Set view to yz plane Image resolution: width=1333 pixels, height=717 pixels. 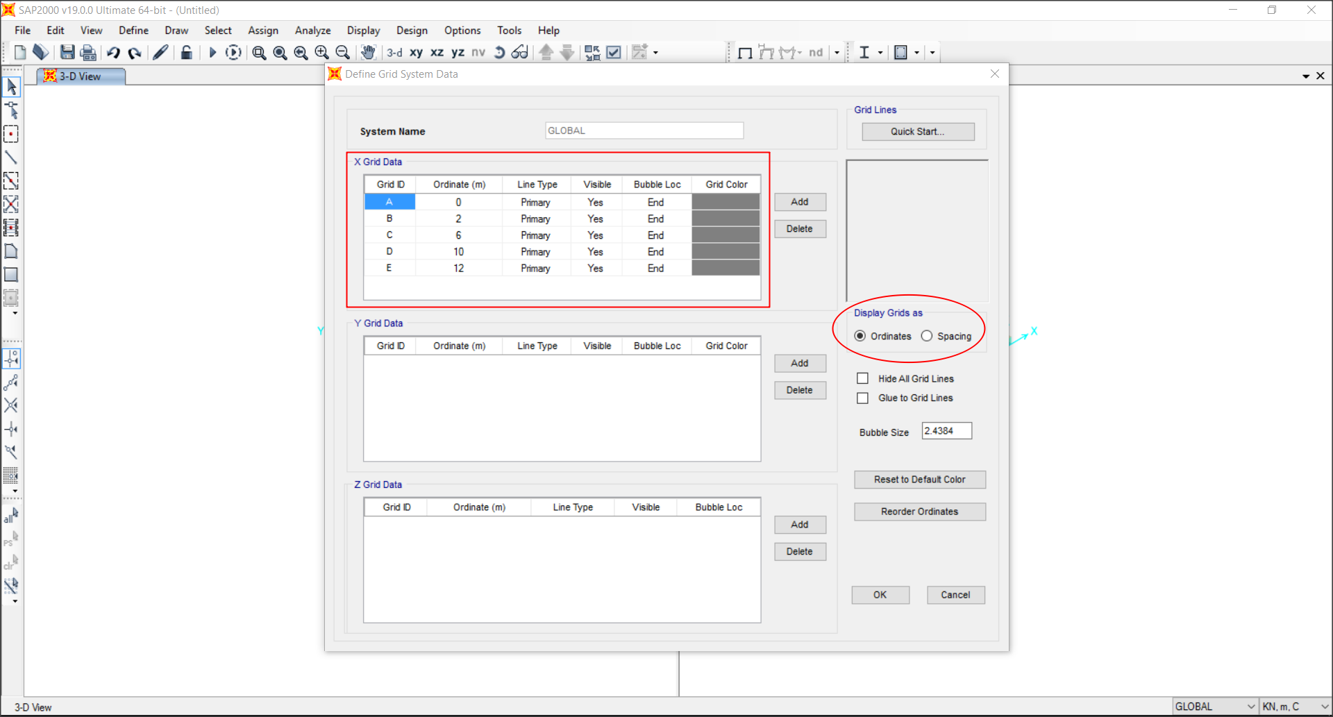[x=458, y=52]
